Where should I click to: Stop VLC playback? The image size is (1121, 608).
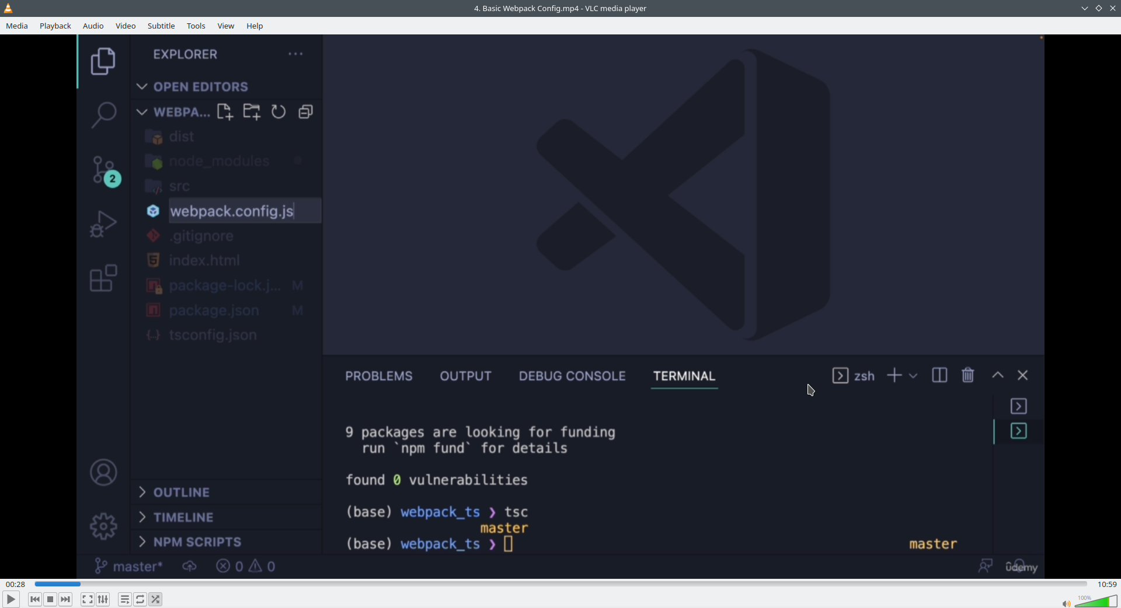pyautogui.click(x=50, y=599)
